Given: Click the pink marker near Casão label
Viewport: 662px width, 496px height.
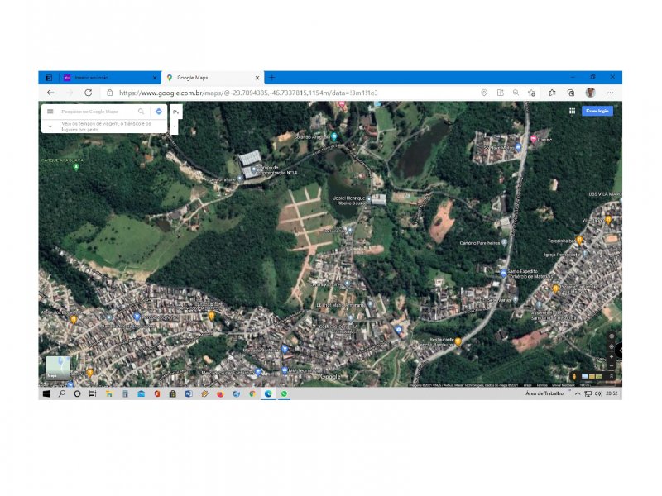Looking at the screenshot, I should (533, 139).
